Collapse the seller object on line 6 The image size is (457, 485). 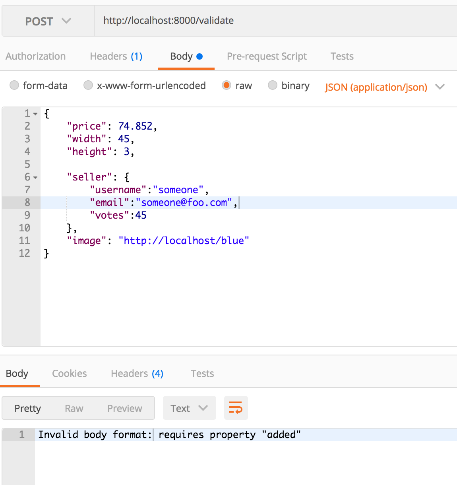pos(36,177)
